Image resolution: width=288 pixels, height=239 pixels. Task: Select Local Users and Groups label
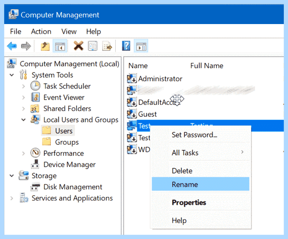click(x=81, y=120)
